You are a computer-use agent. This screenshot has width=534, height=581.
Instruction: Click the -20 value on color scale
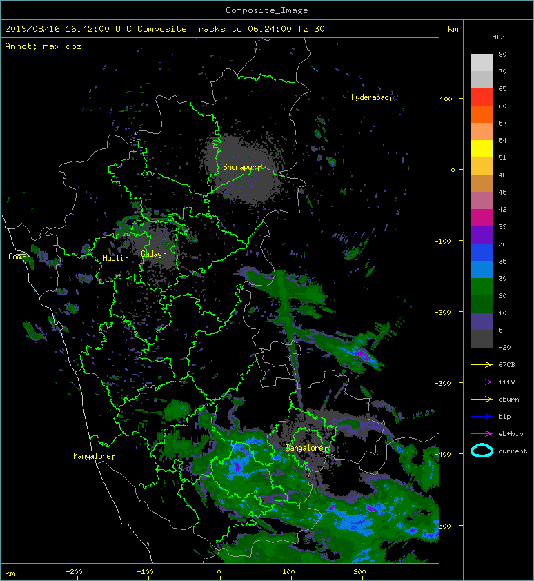[x=505, y=348]
